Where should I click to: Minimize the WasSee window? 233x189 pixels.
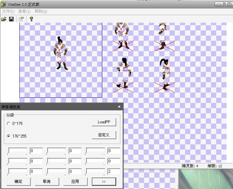(219, 4)
